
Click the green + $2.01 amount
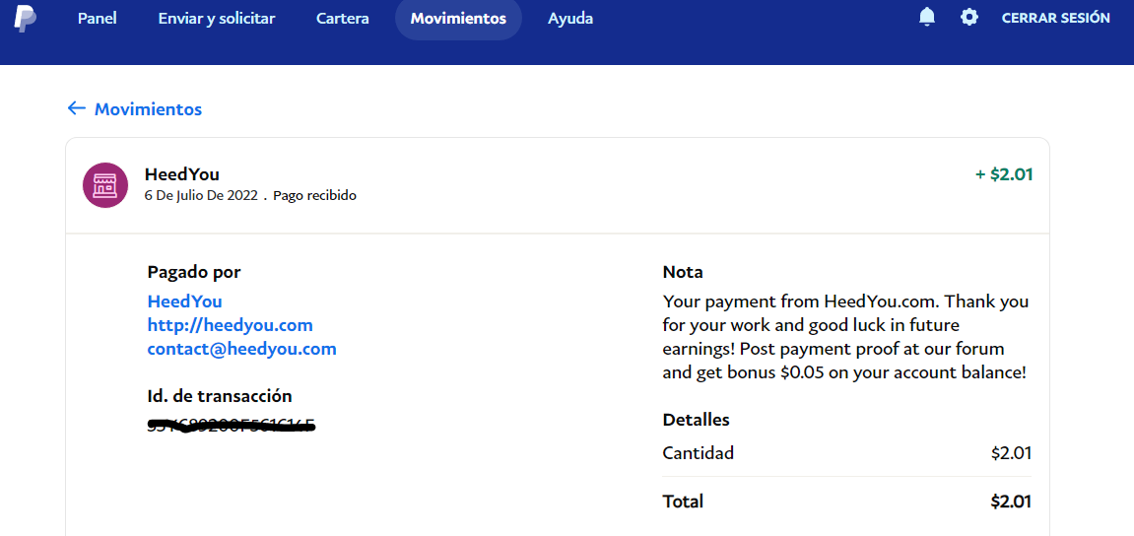[1004, 174]
